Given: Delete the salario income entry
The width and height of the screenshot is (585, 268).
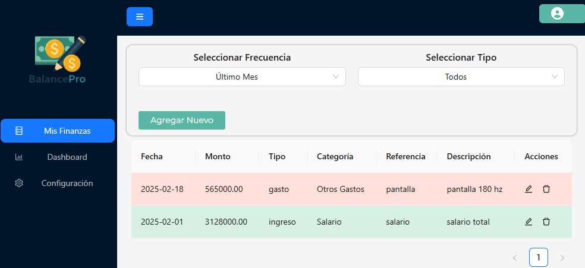Looking at the screenshot, I should [546, 222].
